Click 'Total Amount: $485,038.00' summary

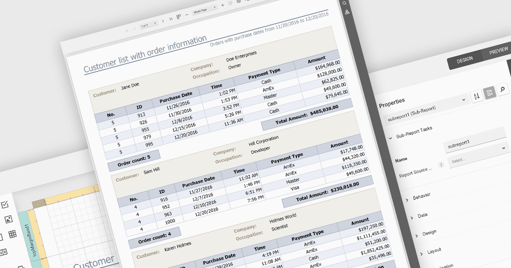[307, 114]
